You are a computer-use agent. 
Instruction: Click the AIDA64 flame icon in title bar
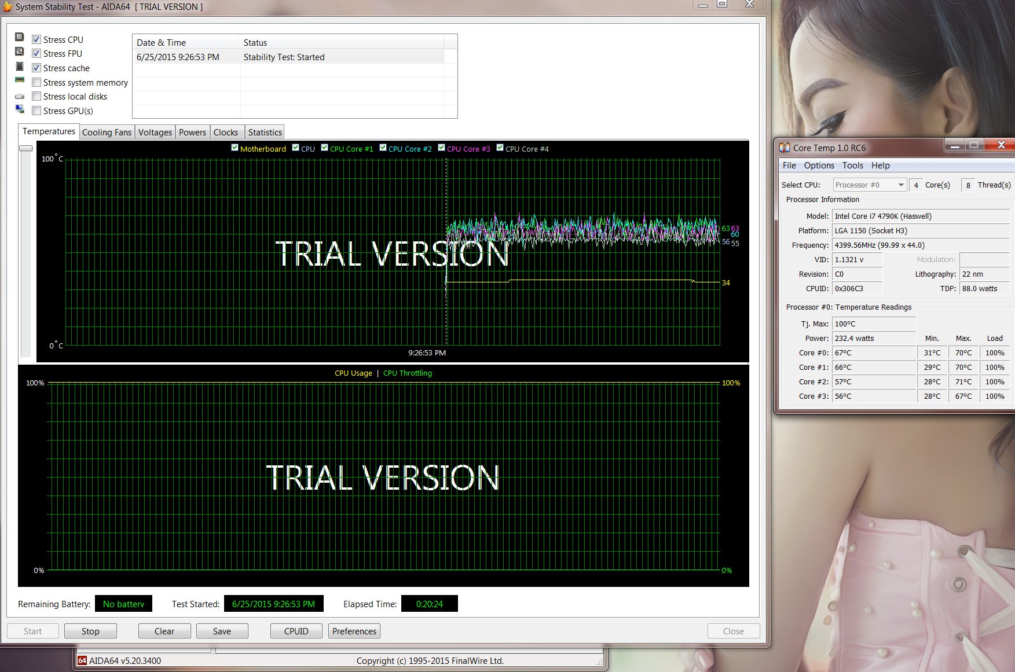7,6
